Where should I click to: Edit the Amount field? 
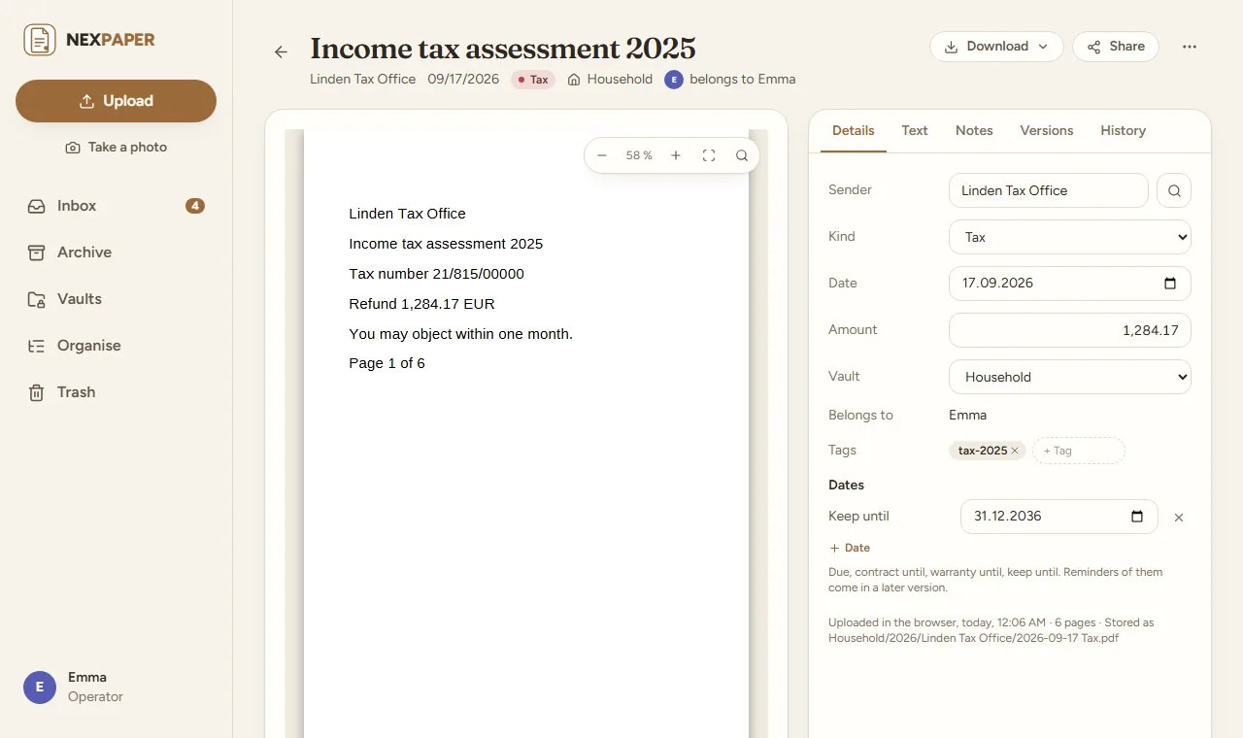pyautogui.click(x=1070, y=330)
